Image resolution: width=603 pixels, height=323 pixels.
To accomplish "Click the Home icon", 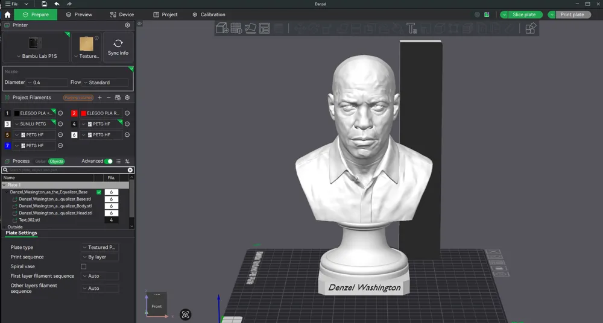I will 7,14.
